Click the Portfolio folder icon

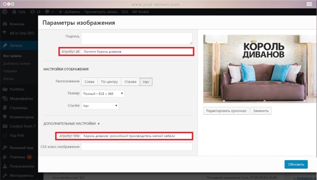point(5,89)
